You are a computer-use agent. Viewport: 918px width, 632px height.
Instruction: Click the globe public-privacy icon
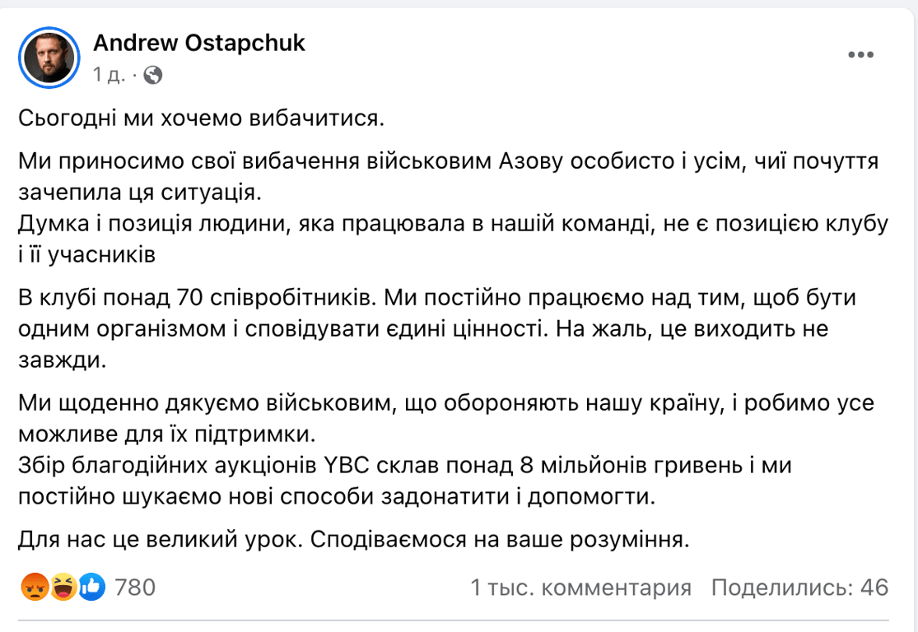tap(152, 76)
